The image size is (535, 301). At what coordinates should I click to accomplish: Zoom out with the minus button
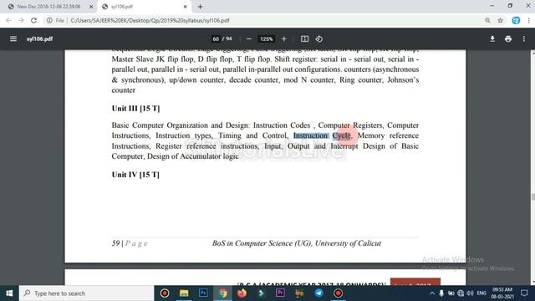[x=249, y=39]
